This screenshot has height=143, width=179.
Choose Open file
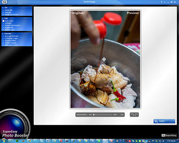tap(8, 10)
